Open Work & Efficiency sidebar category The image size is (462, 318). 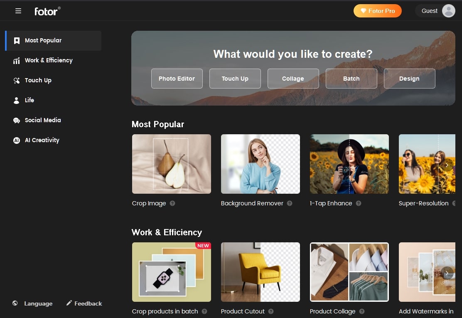(54, 60)
